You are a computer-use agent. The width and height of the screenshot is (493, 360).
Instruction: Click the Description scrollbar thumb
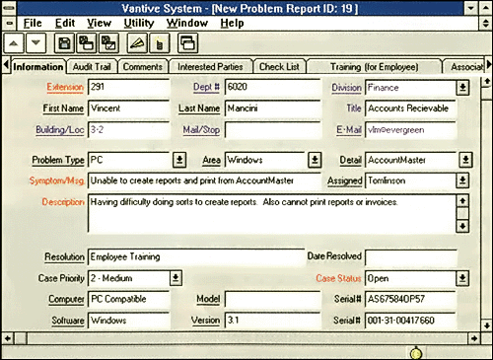pyautogui.click(x=462, y=213)
